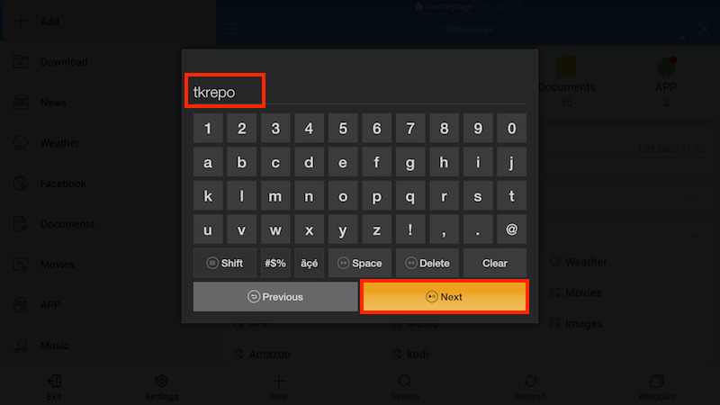Click the Next button on keyboard
This screenshot has height=405, width=720.
coord(444,297)
